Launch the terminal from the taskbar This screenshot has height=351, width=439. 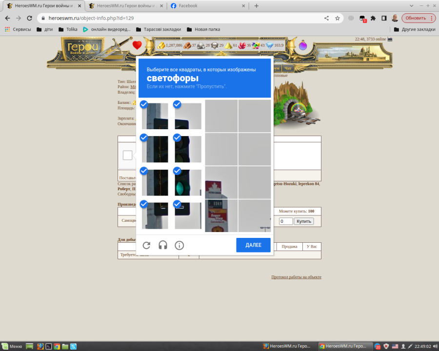tap(49, 347)
